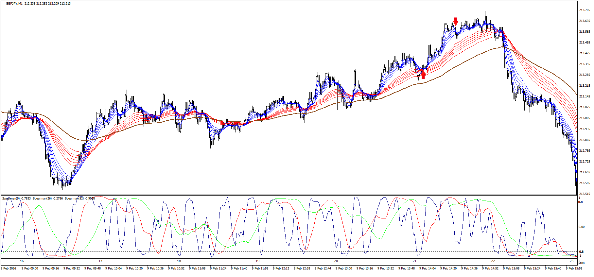Click the 213.705 price on the scale
The height and width of the screenshot is (277, 594).
pos(584,10)
